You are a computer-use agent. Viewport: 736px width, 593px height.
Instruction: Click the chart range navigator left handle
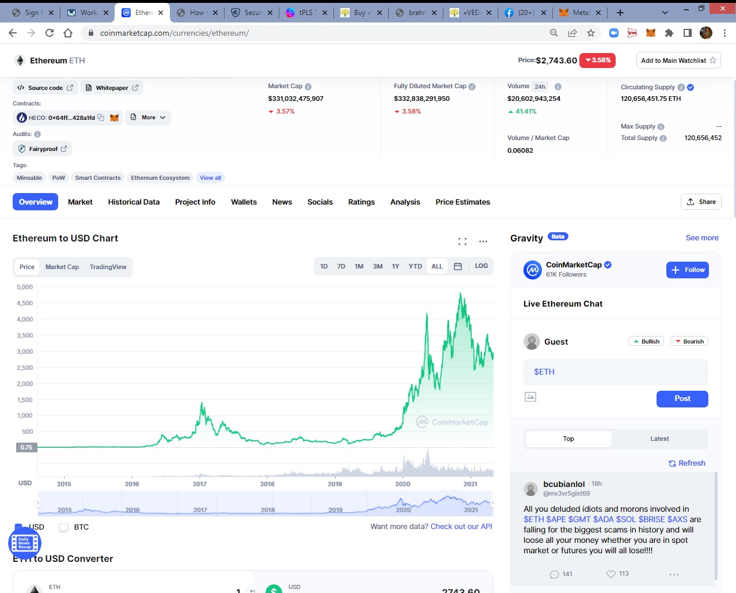point(39,503)
